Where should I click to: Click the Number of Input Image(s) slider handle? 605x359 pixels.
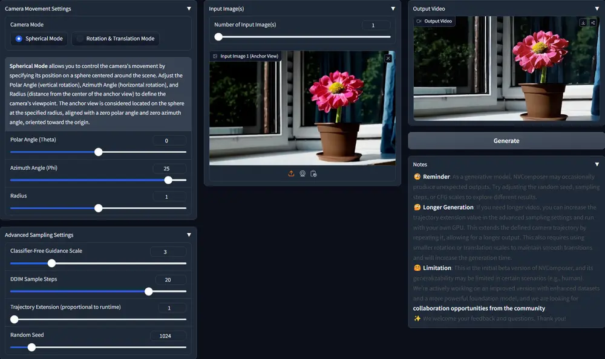click(x=218, y=37)
